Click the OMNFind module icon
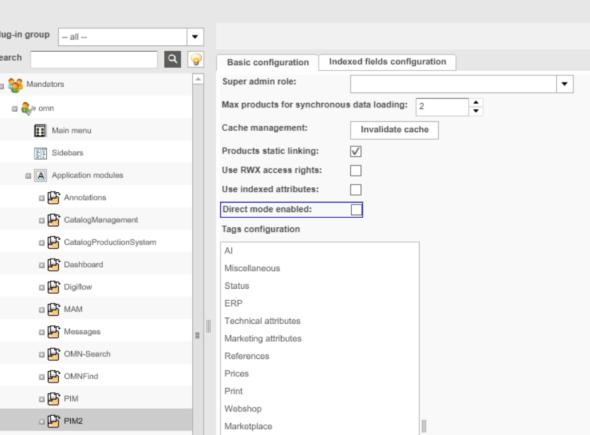Image resolution: width=590 pixels, height=435 pixels. 56,376
